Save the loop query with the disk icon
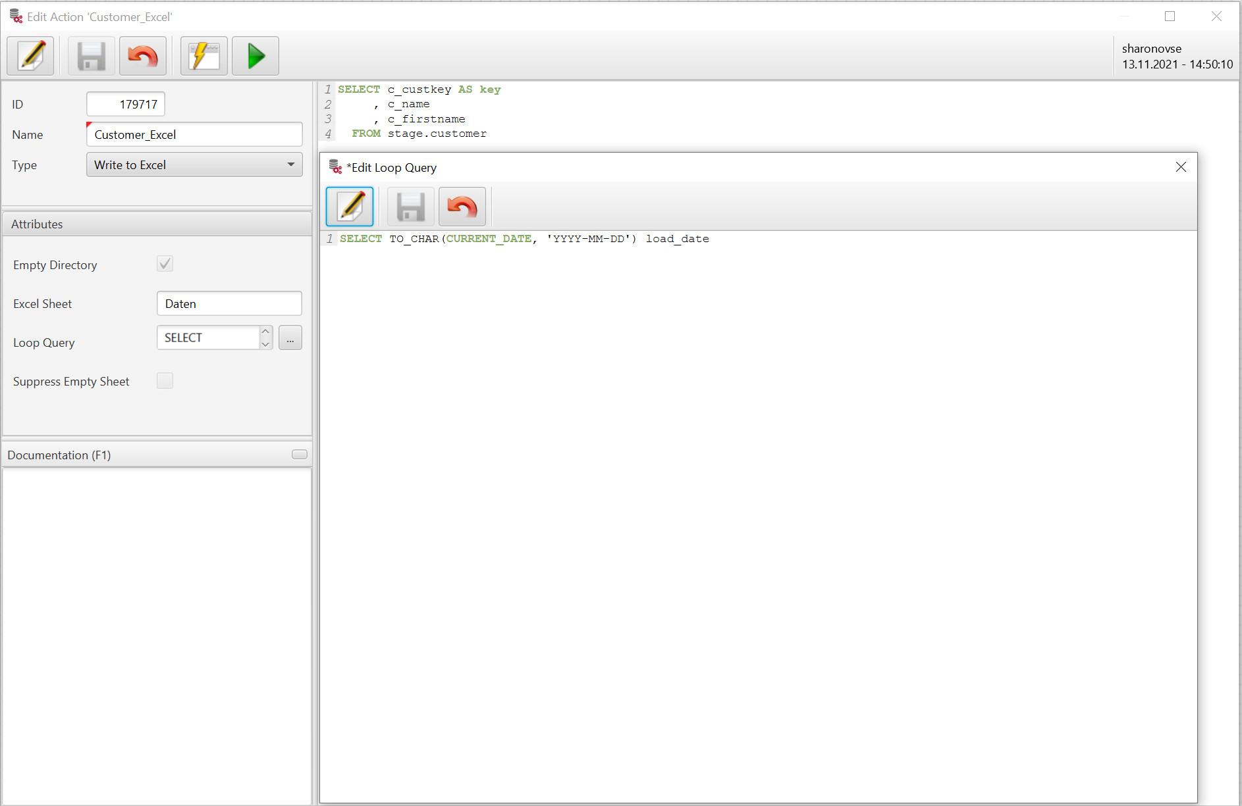Image resolution: width=1242 pixels, height=806 pixels. coord(410,206)
